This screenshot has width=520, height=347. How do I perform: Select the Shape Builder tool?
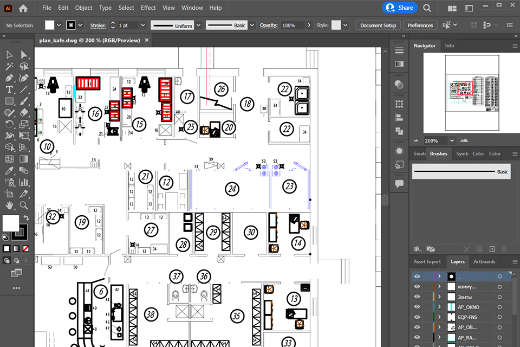coord(9,147)
